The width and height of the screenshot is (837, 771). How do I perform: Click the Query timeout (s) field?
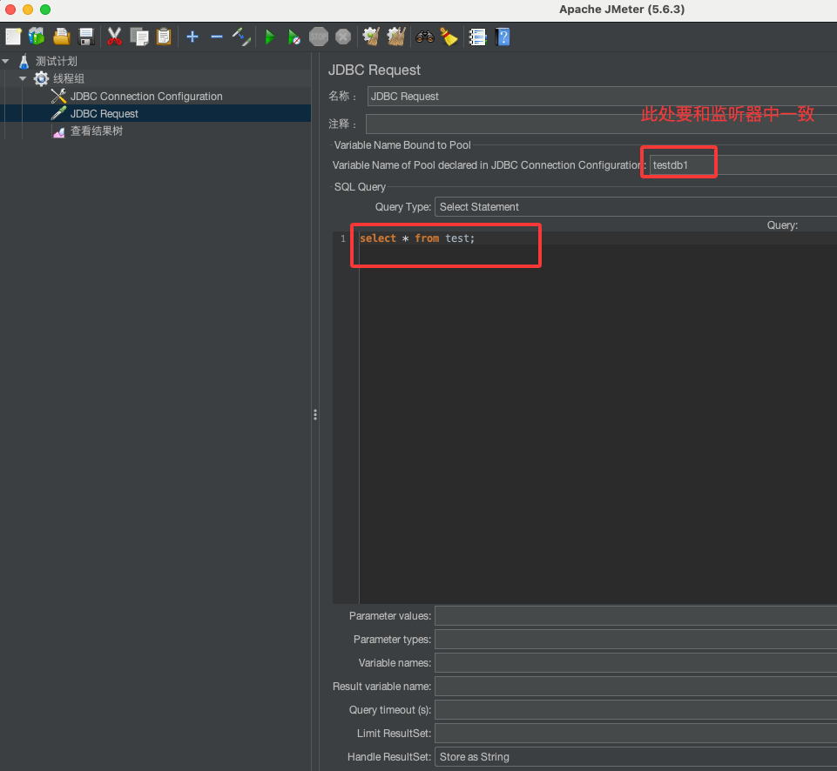636,710
